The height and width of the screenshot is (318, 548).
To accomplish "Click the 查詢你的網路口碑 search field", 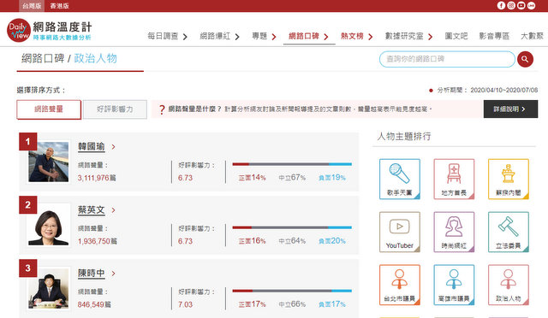I will (447, 59).
